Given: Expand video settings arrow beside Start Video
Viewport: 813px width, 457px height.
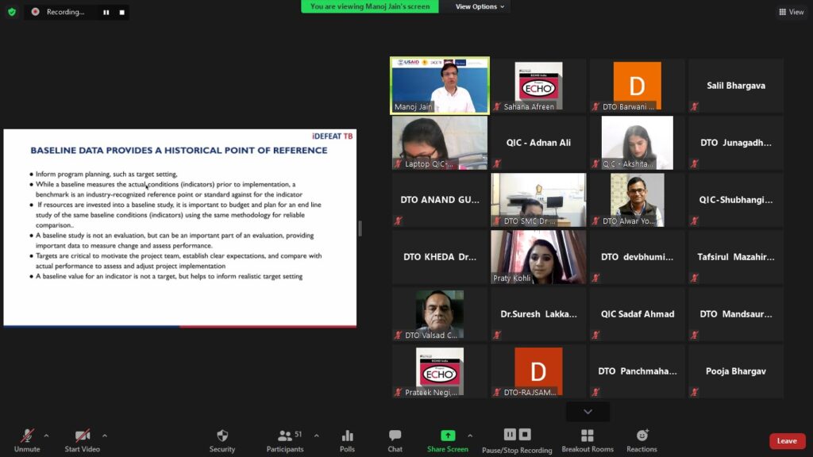Looking at the screenshot, I should pyautogui.click(x=105, y=436).
